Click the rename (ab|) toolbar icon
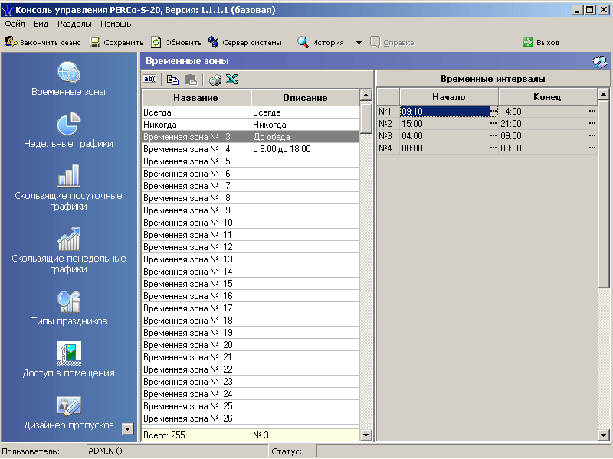 point(149,80)
